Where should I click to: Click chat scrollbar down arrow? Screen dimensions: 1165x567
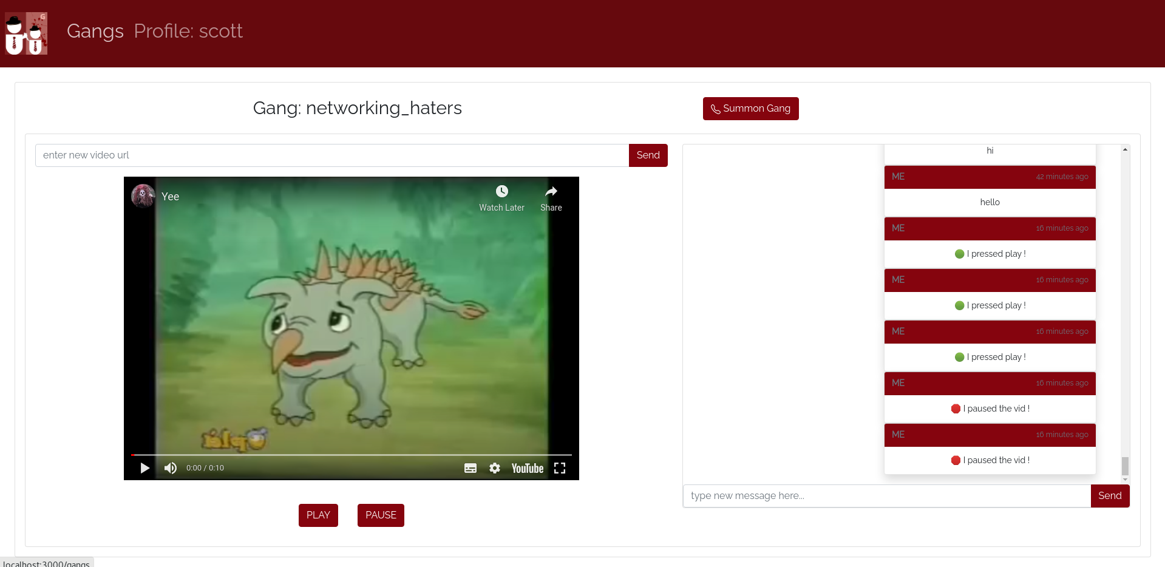[x=1125, y=480]
